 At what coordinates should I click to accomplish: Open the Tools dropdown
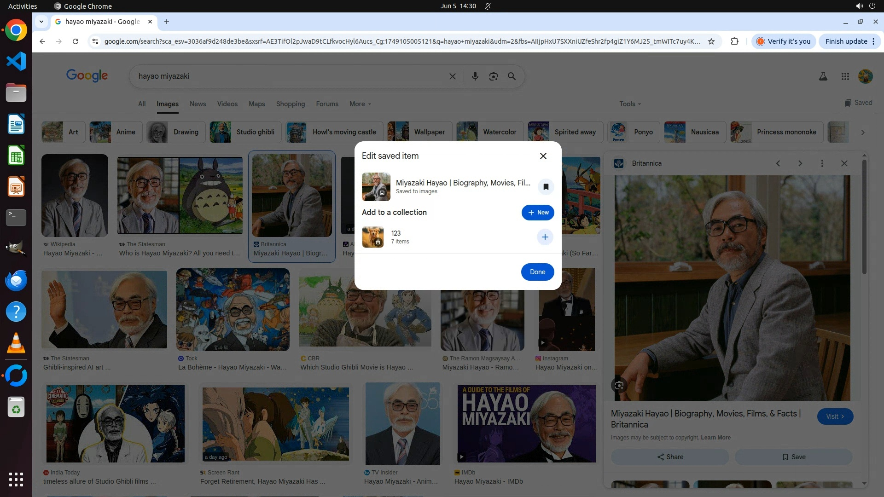coord(629,104)
